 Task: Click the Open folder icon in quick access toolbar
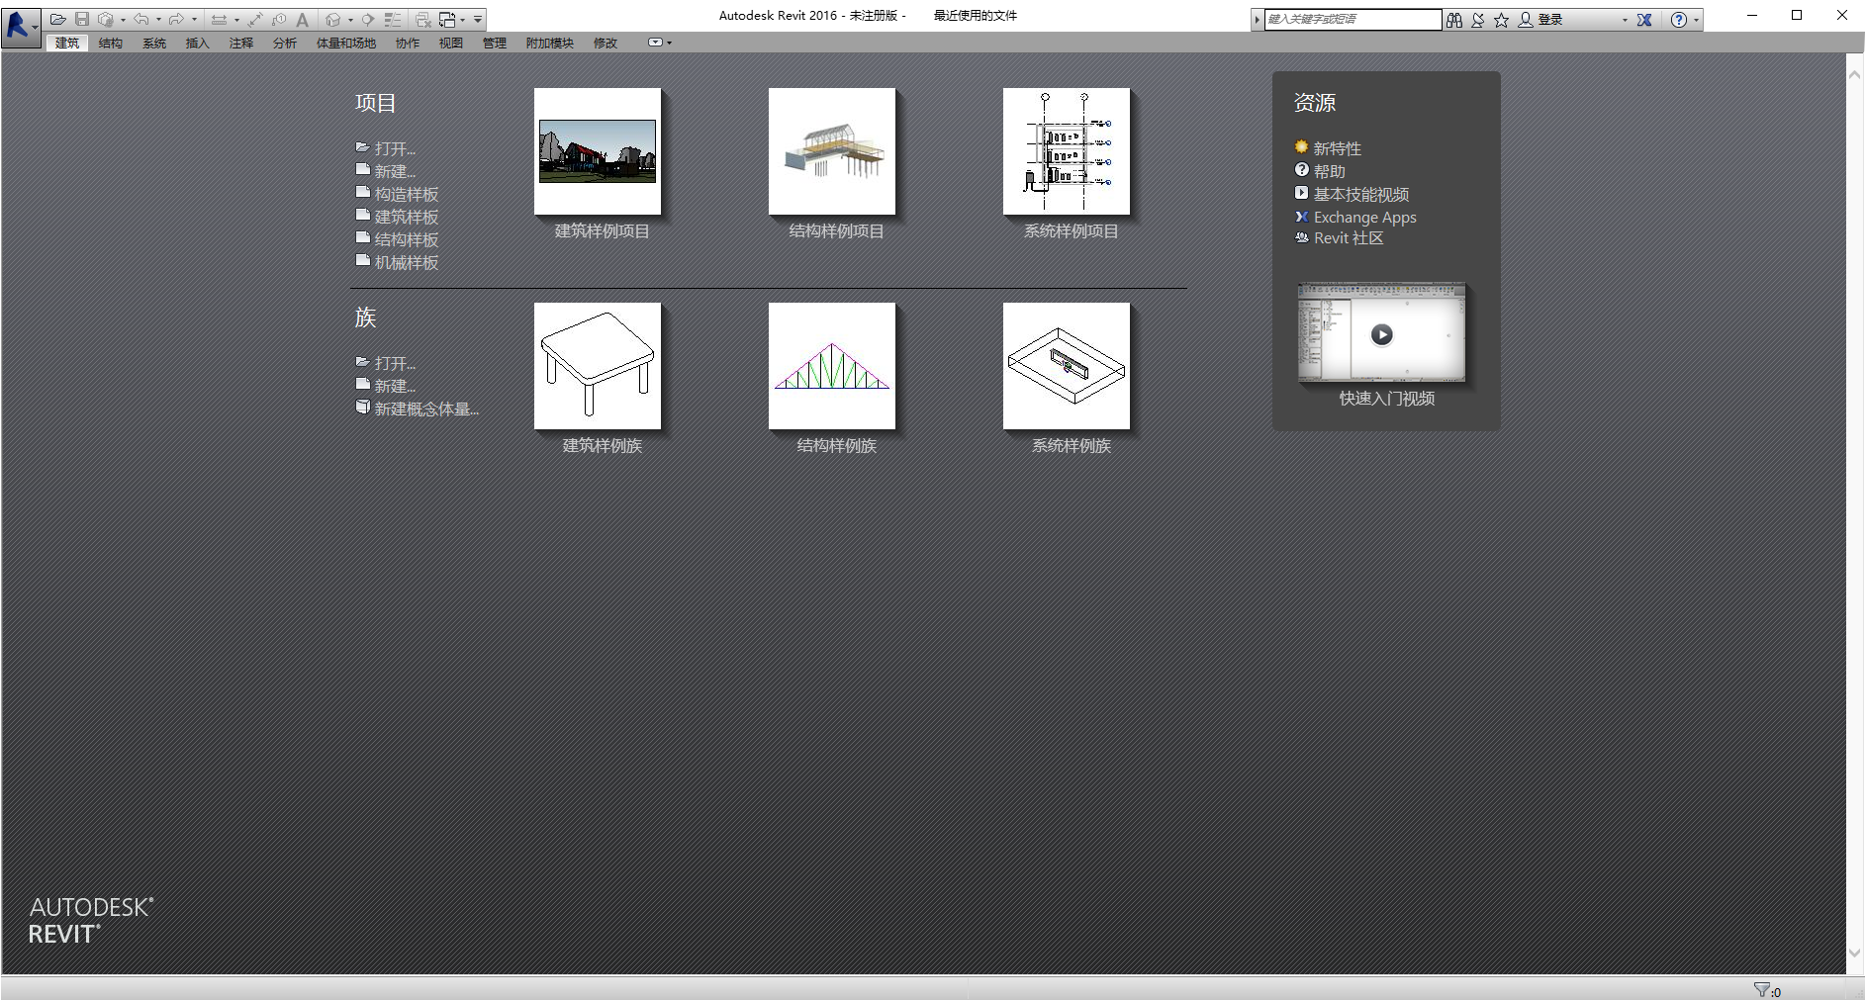[x=58, y=19]
